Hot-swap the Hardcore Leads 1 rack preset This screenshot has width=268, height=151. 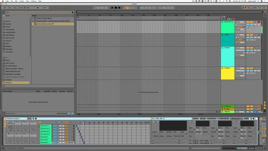33,118
